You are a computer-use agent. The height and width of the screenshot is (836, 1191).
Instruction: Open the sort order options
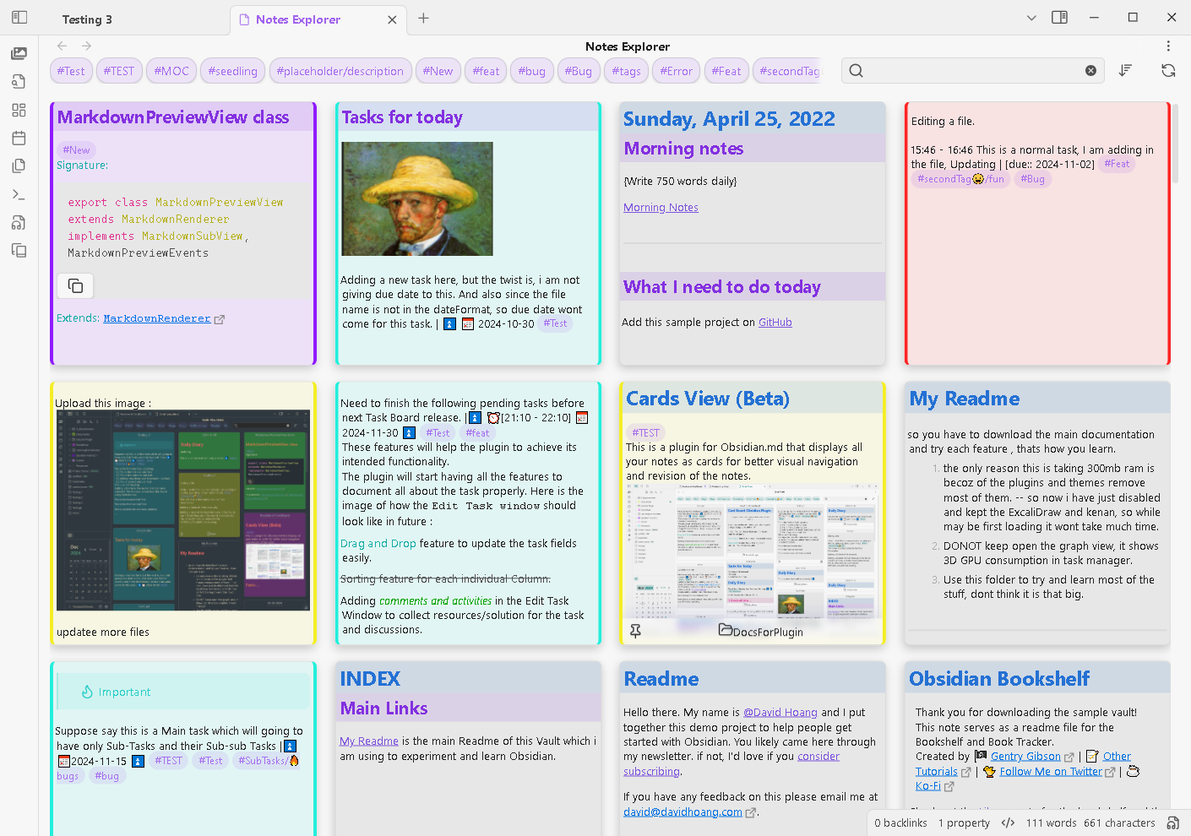tap(1125, 71)
